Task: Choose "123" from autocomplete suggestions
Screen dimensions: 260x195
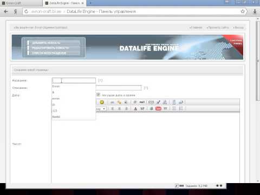Action: pyautogui.click(x=74, y=110)
